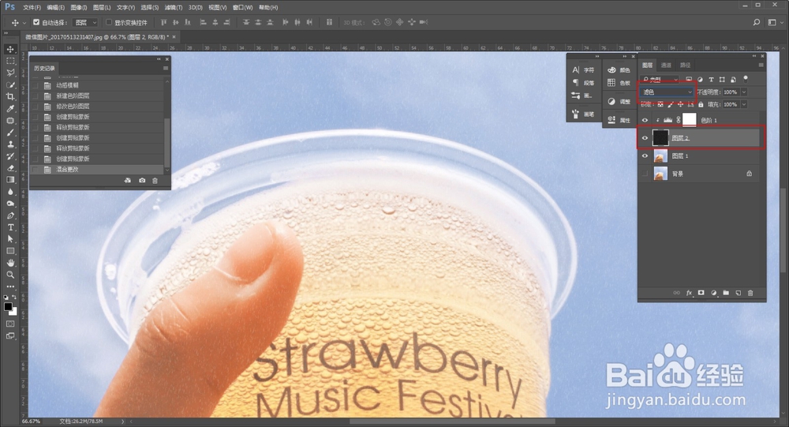This screenshot has width=789, height=427.
Task: Show the 背景 layer visibility box
Action: [645, 174]
